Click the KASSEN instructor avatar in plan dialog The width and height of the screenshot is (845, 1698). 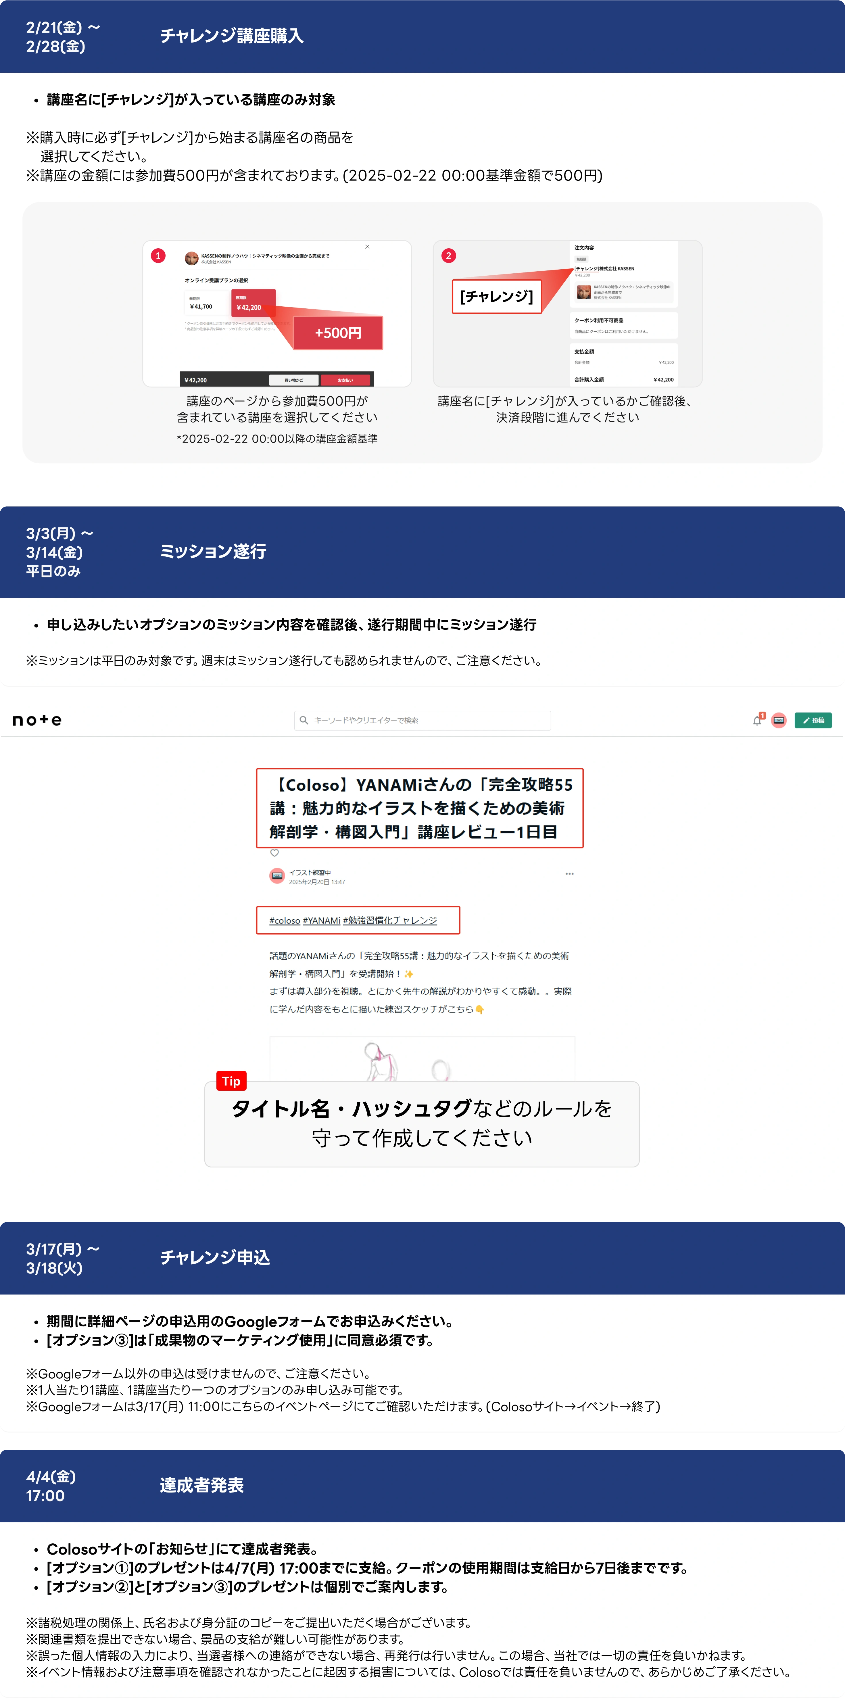[192, 258]
